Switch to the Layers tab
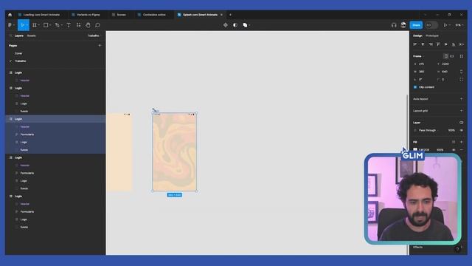472x266 pixels. [19, 35]
